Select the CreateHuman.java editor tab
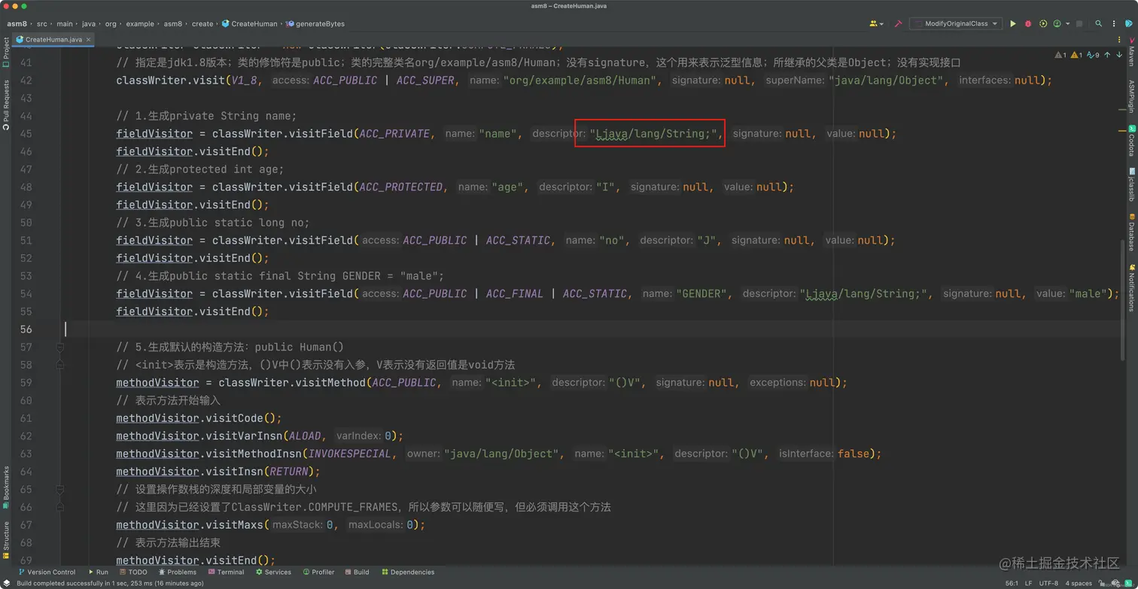 point(53,39)
